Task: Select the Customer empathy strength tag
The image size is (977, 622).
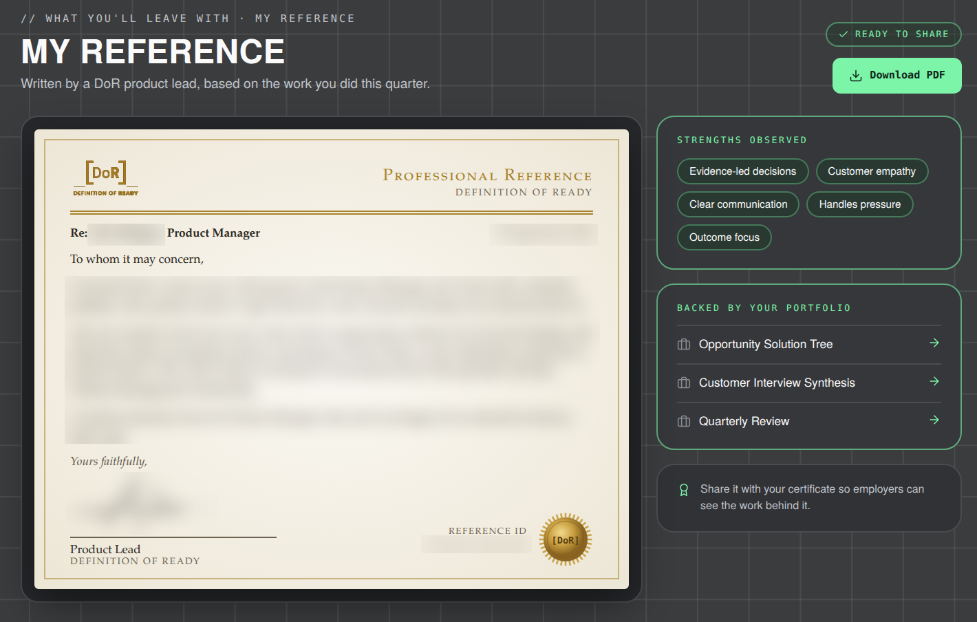Action: tap(872, 171)
